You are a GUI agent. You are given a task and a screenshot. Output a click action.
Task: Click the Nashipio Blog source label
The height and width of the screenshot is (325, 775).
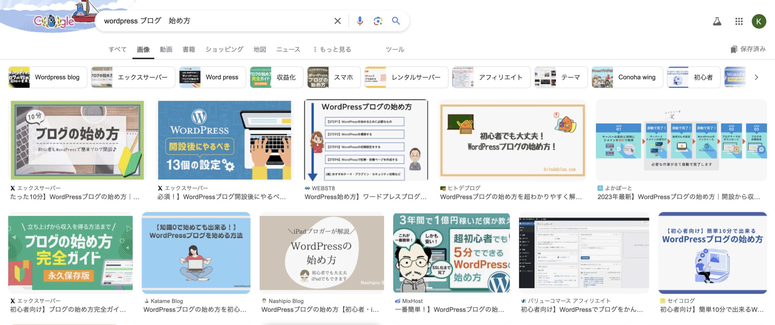[286, 301]
